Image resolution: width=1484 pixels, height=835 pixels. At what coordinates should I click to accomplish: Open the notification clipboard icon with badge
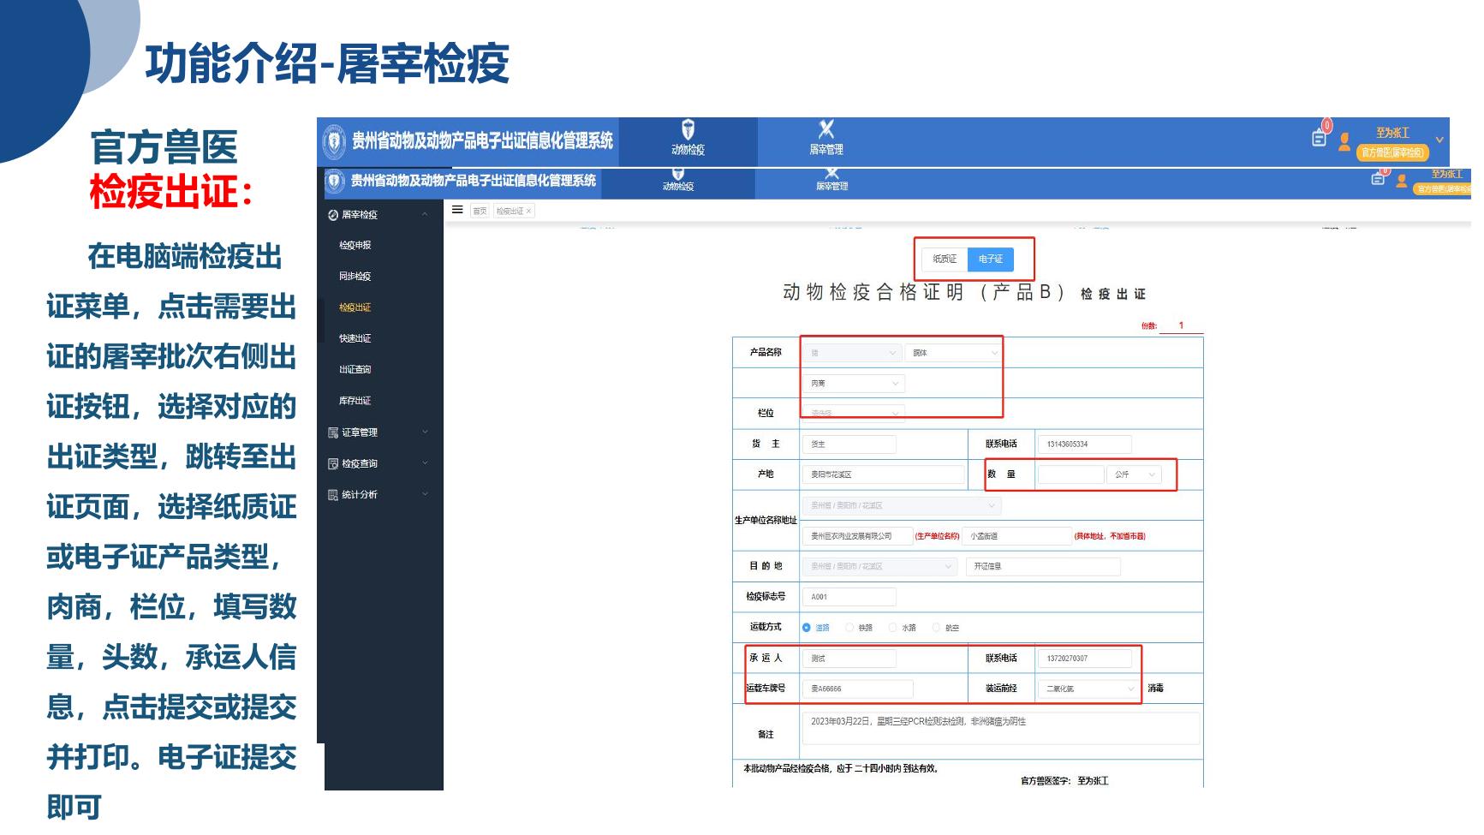pyautogui.click(x=1320, y=137)
